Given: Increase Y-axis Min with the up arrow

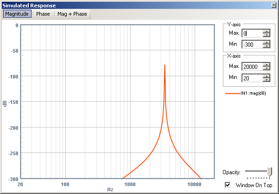Looking at the screenshot, I should (266, 42).
